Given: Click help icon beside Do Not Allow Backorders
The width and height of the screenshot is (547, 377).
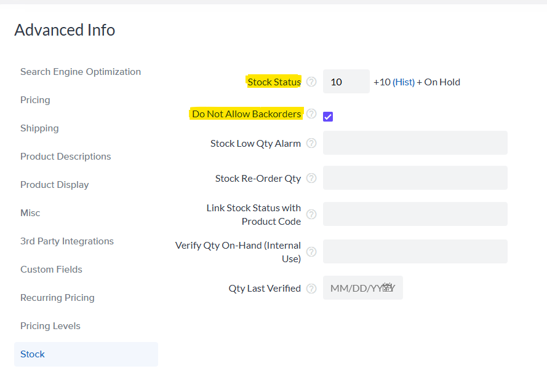Looking at the screenshot, I should (311, 114).
